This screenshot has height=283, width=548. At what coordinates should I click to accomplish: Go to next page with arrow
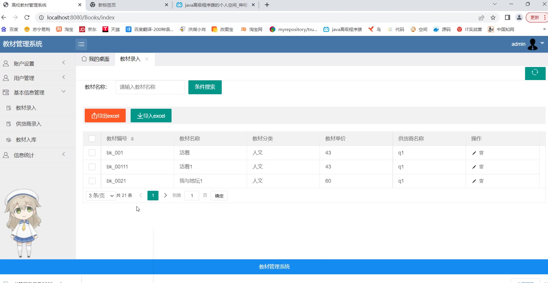[165, 196]
